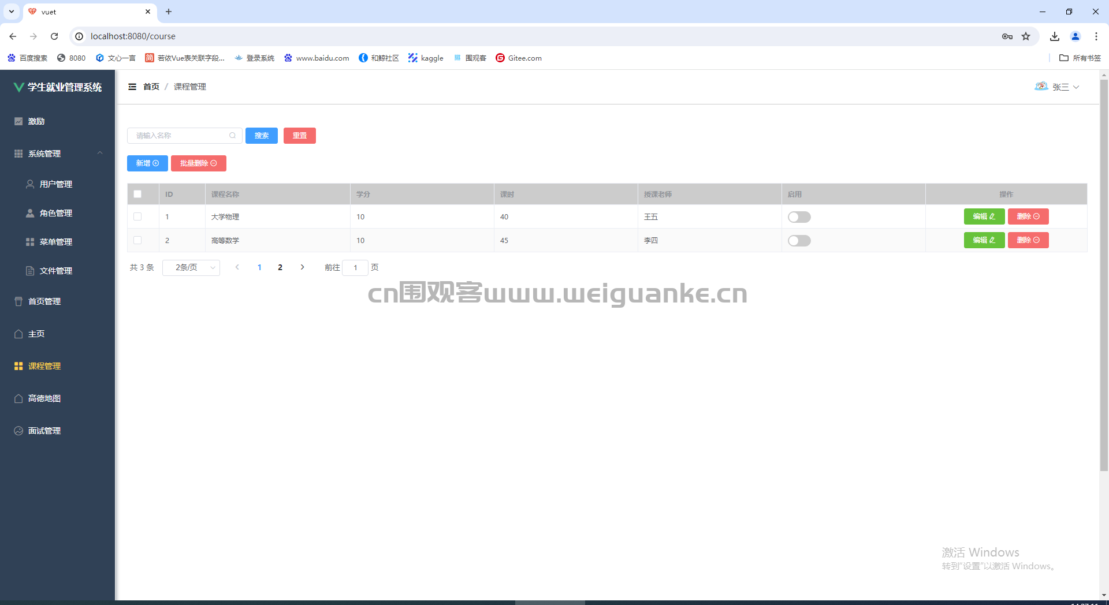Check the select-all checkbox in table header
The height and width of the screenshot is (605, 1109).
coord(137,194)
